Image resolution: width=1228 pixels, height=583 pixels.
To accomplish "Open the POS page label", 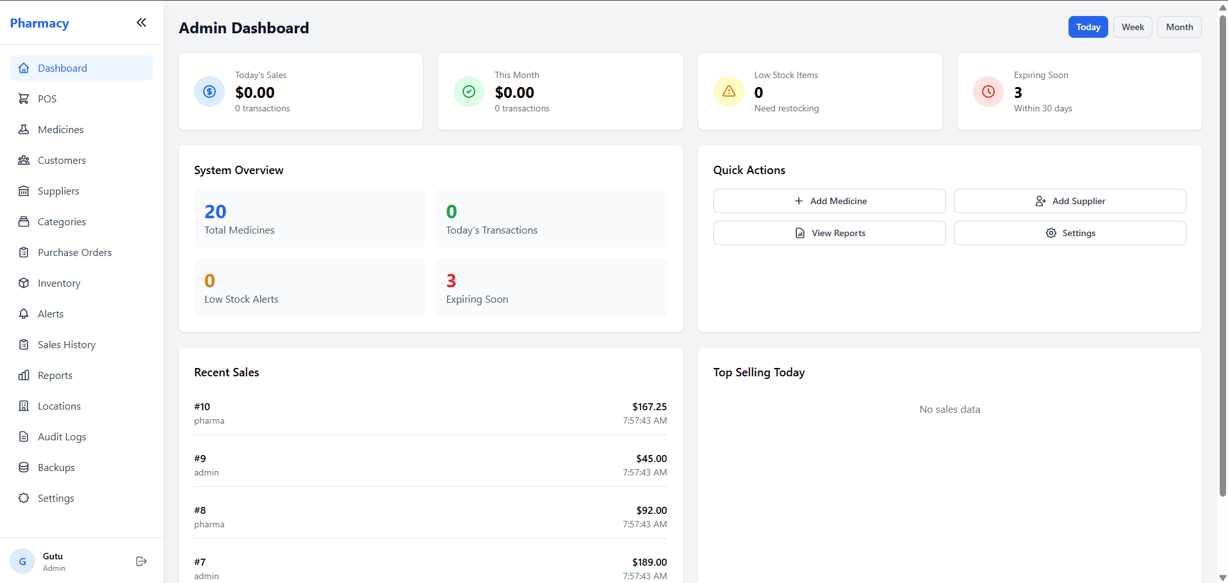I will 47,99.
